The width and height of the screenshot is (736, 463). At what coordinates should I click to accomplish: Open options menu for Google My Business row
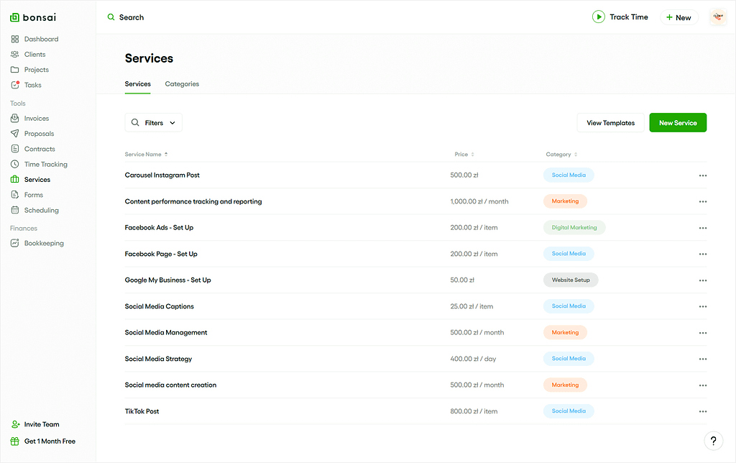tap(703, 280)
